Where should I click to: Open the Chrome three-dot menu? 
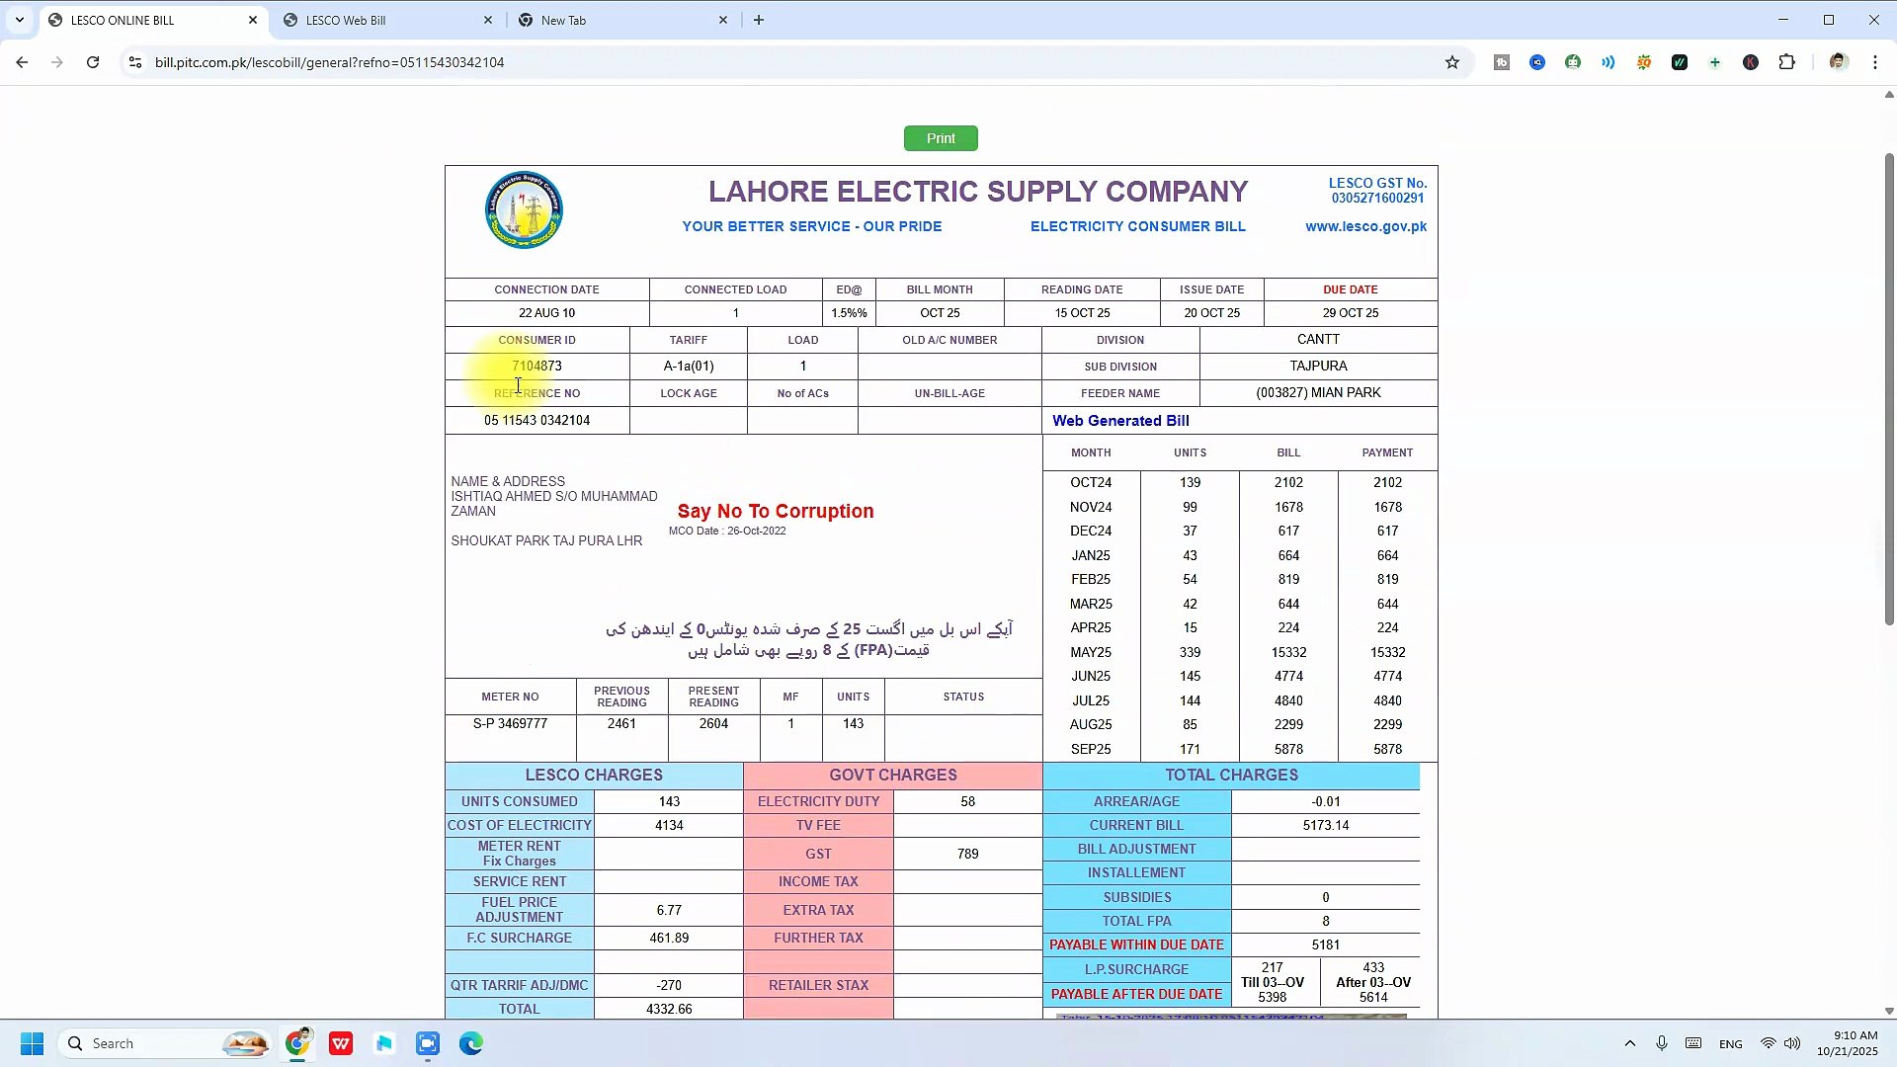1875,62
